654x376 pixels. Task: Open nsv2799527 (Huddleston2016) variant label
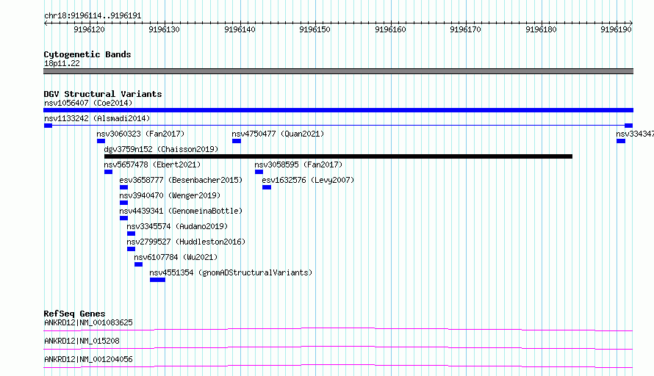click(x=186, y=242)
